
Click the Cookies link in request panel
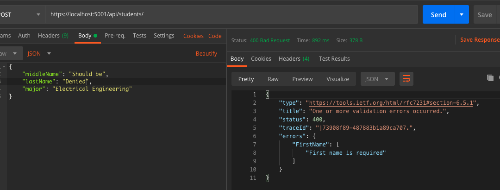pyautogui.click(x=193, y=36)
